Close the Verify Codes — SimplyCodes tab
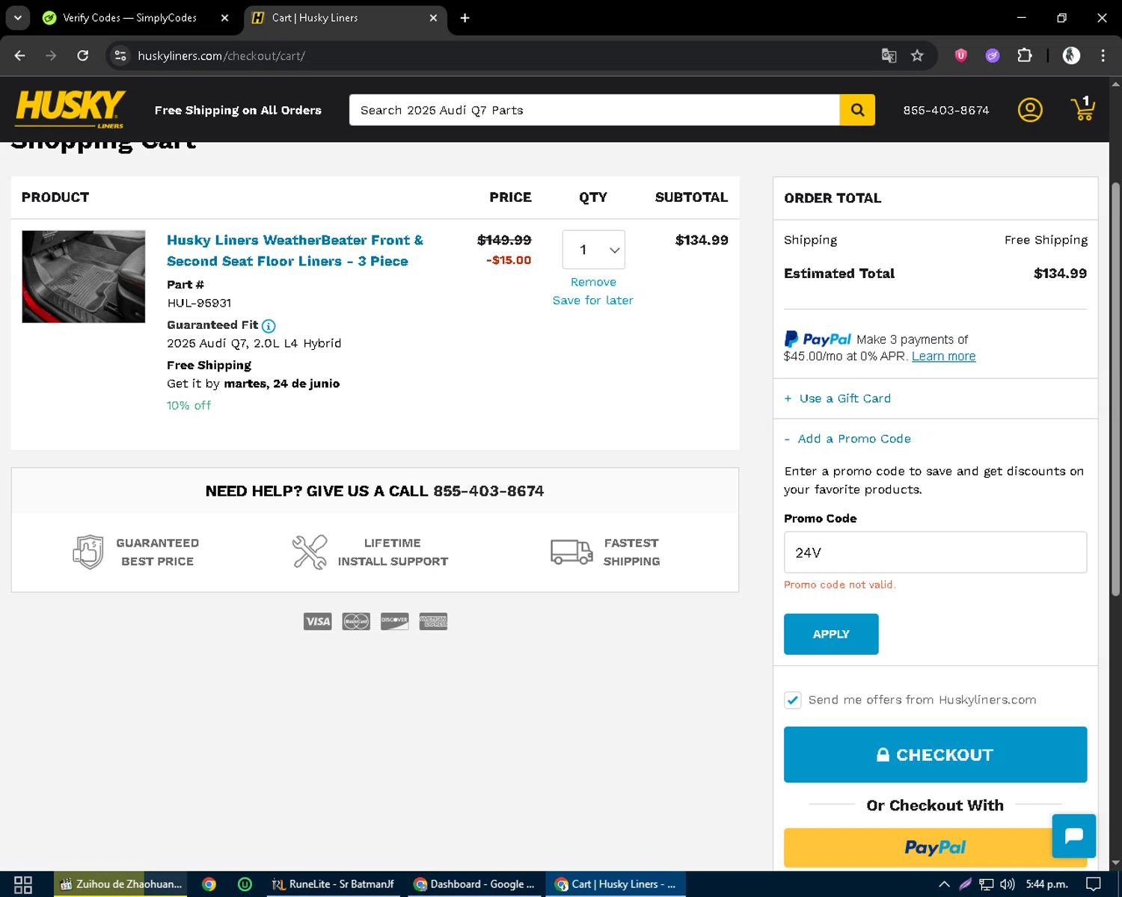Screen dimensions: 1122x897 [x=224, y=18]
